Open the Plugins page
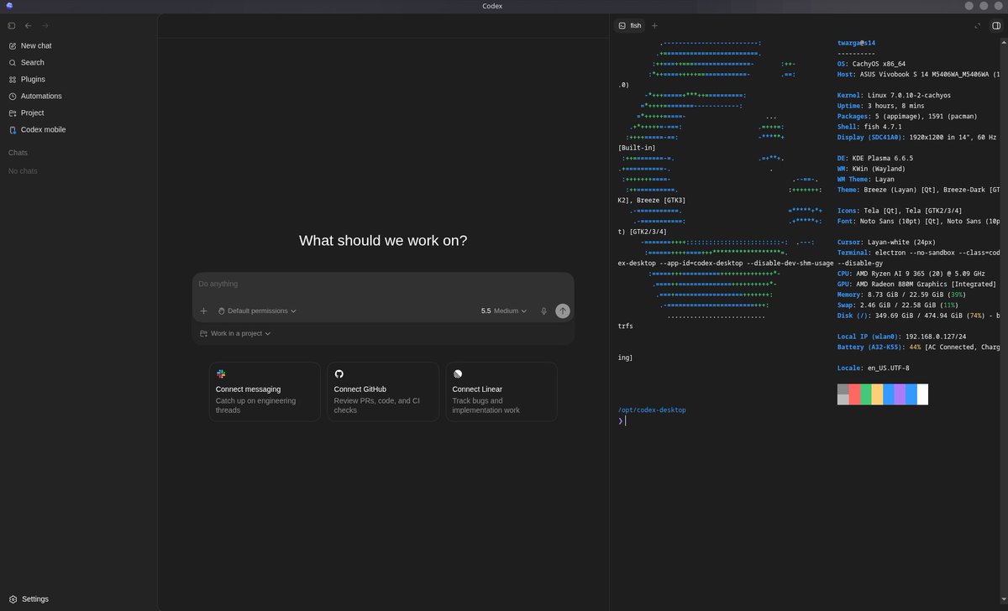 coord(78,80)
